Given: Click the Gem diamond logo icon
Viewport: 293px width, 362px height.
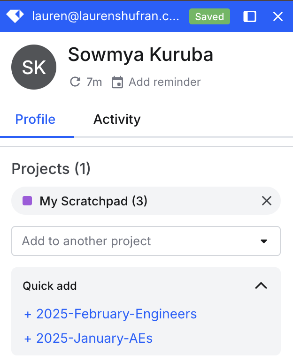Looking at the screenshot, I should tap(15, 16).
